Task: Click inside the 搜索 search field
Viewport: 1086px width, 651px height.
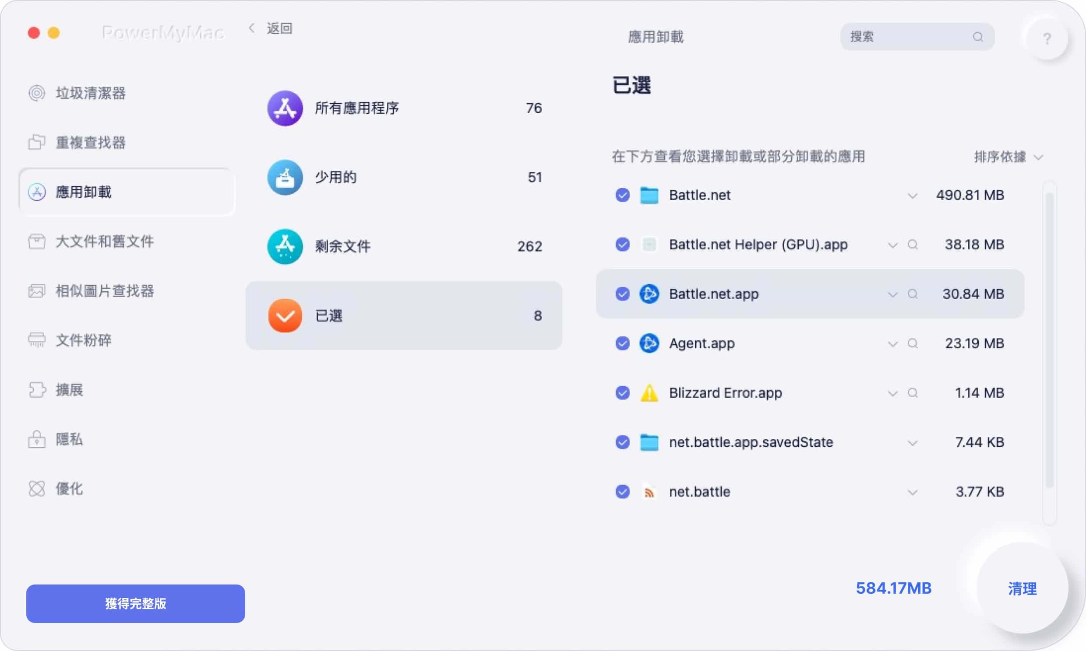Action: point(917,37)
